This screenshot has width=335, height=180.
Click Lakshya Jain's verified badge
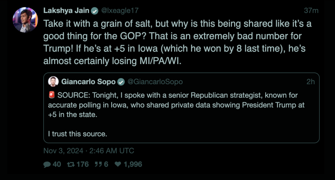click(95, 11)
